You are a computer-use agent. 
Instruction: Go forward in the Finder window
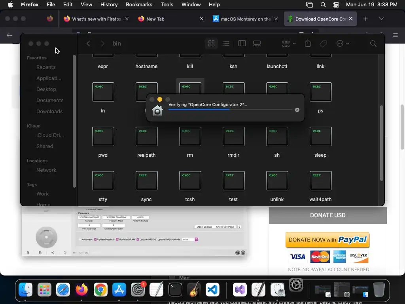(102, 44)
